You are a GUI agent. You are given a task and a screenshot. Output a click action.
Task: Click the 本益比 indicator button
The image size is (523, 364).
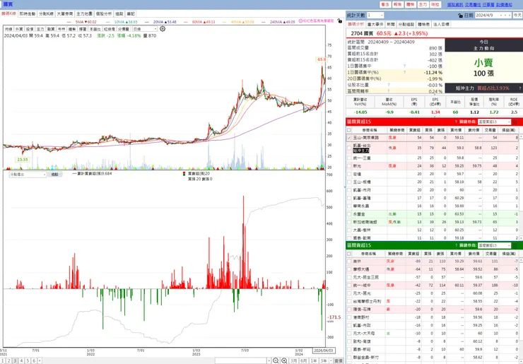(95, 29)
